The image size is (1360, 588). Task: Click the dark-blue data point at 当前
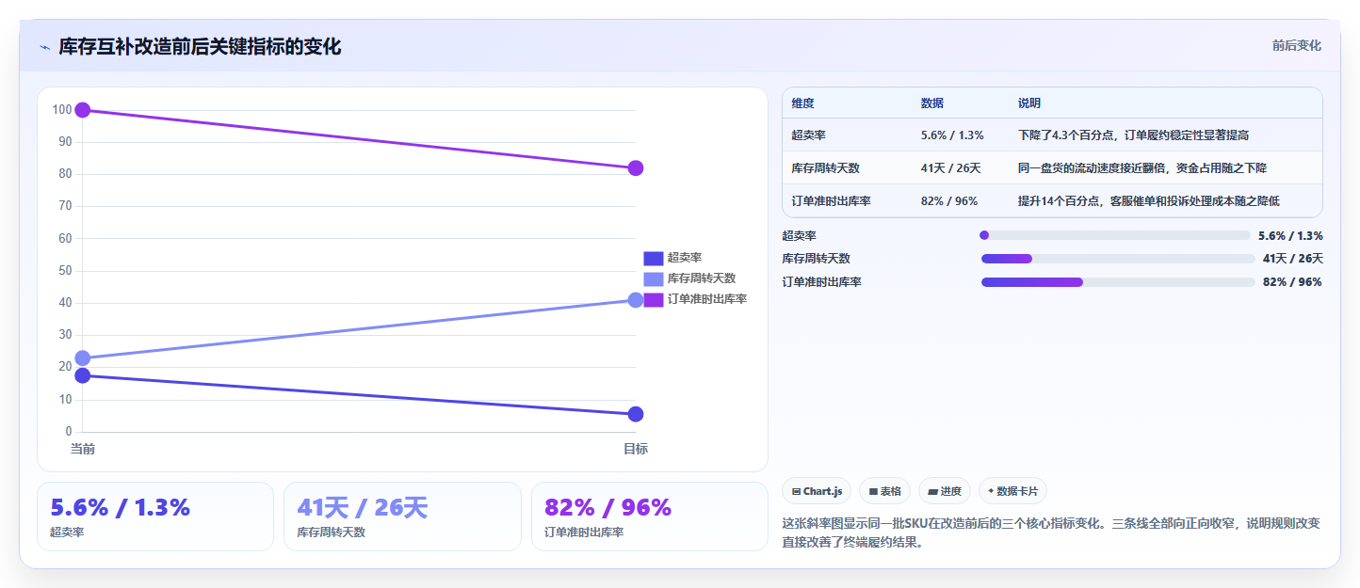(83, 375)
